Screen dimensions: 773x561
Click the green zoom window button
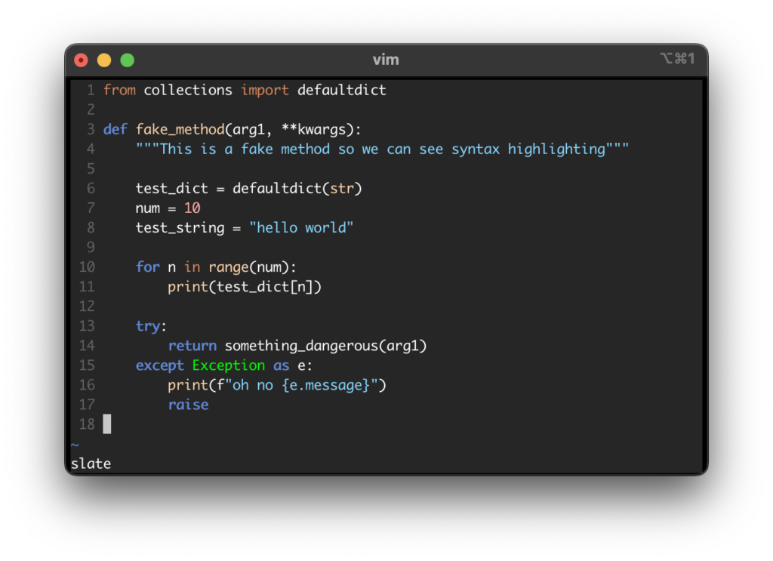pos(127,60)
